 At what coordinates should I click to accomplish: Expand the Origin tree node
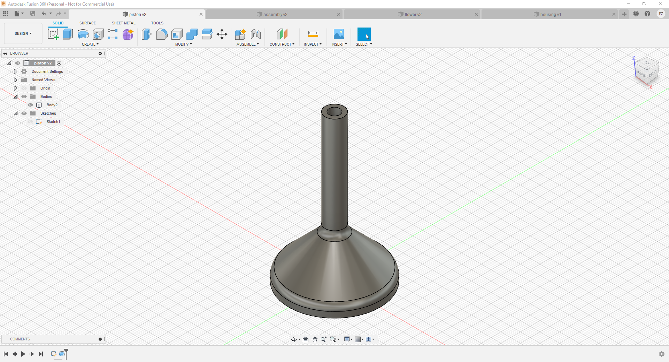[x=15, y=88]
